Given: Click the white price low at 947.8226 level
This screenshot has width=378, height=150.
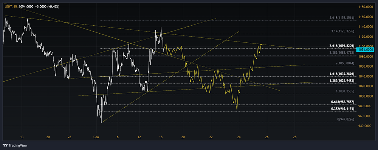Looking at the screenshot, I should coord(101,122).
